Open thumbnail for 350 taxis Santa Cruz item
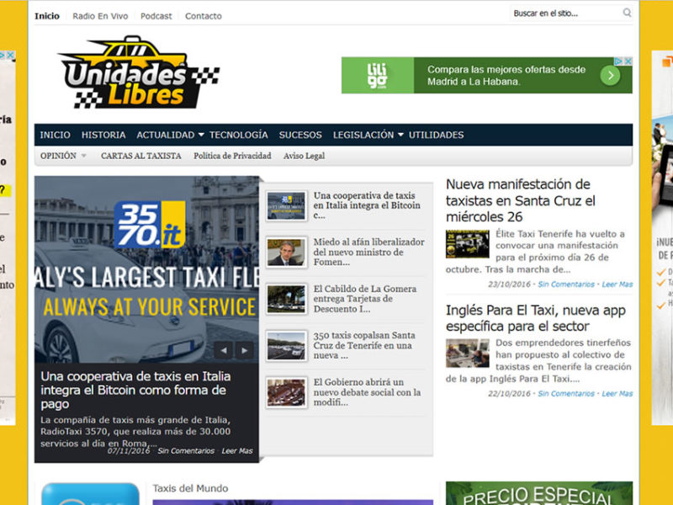 coord(286,346)
